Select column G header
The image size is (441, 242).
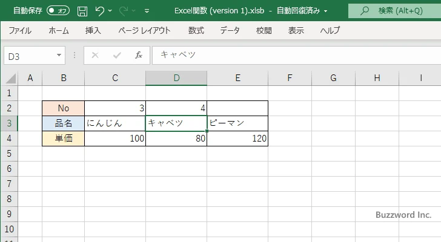coord(334,78)
